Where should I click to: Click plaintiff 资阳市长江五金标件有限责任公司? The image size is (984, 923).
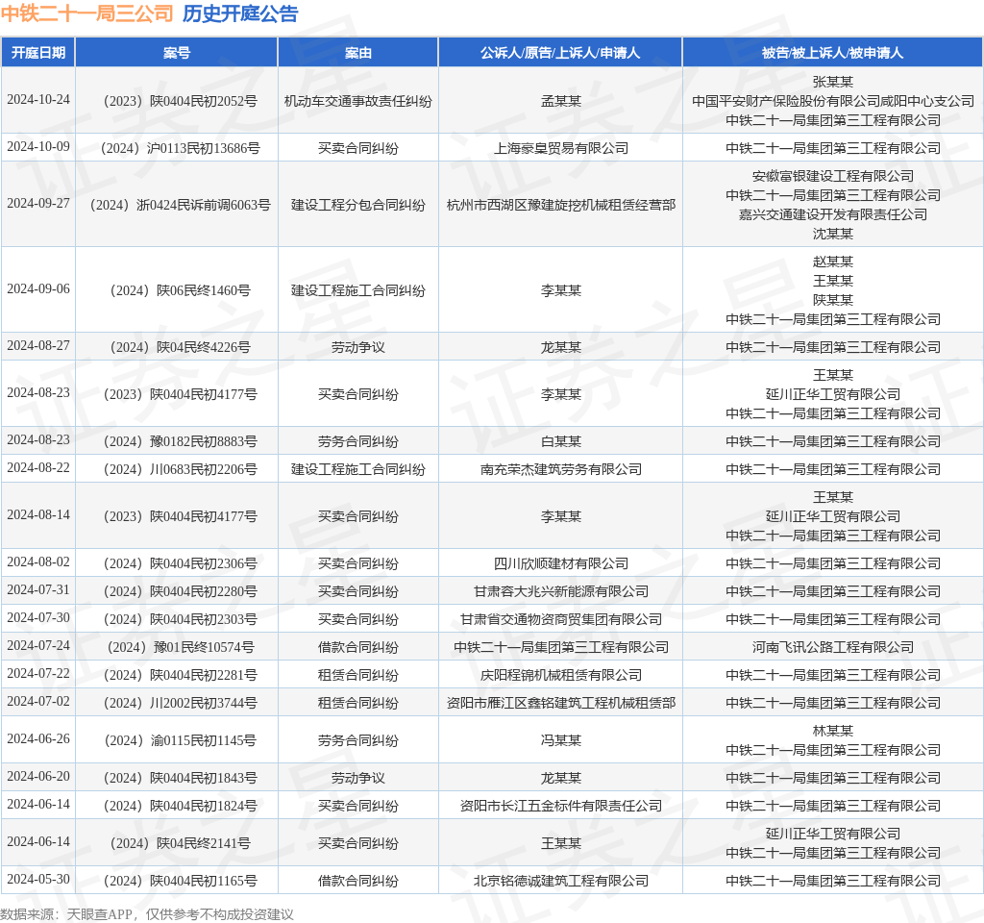click(x=561, y=806)
